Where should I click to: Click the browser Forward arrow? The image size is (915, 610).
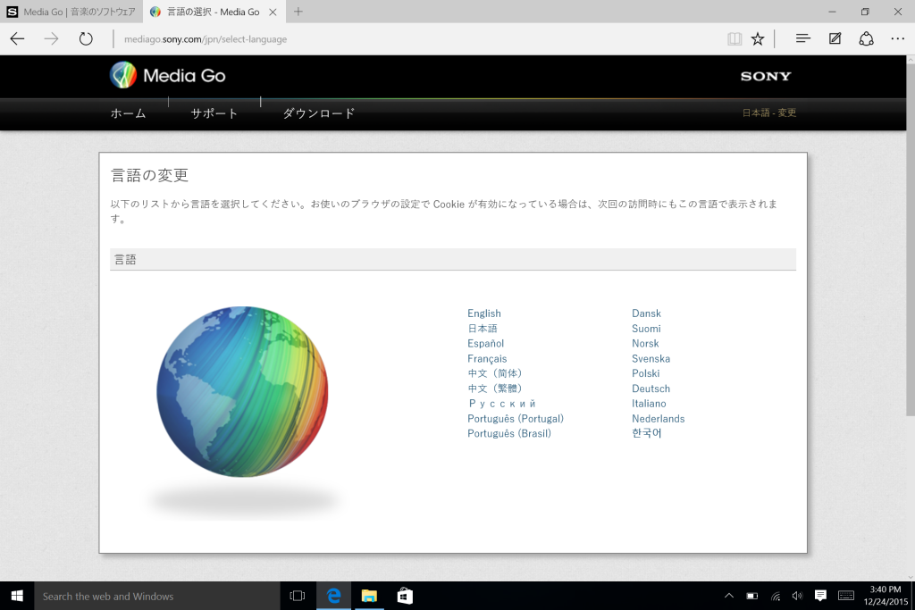click(51, 39)
